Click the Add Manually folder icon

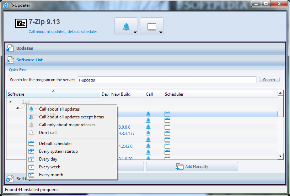tap(179, 167)
